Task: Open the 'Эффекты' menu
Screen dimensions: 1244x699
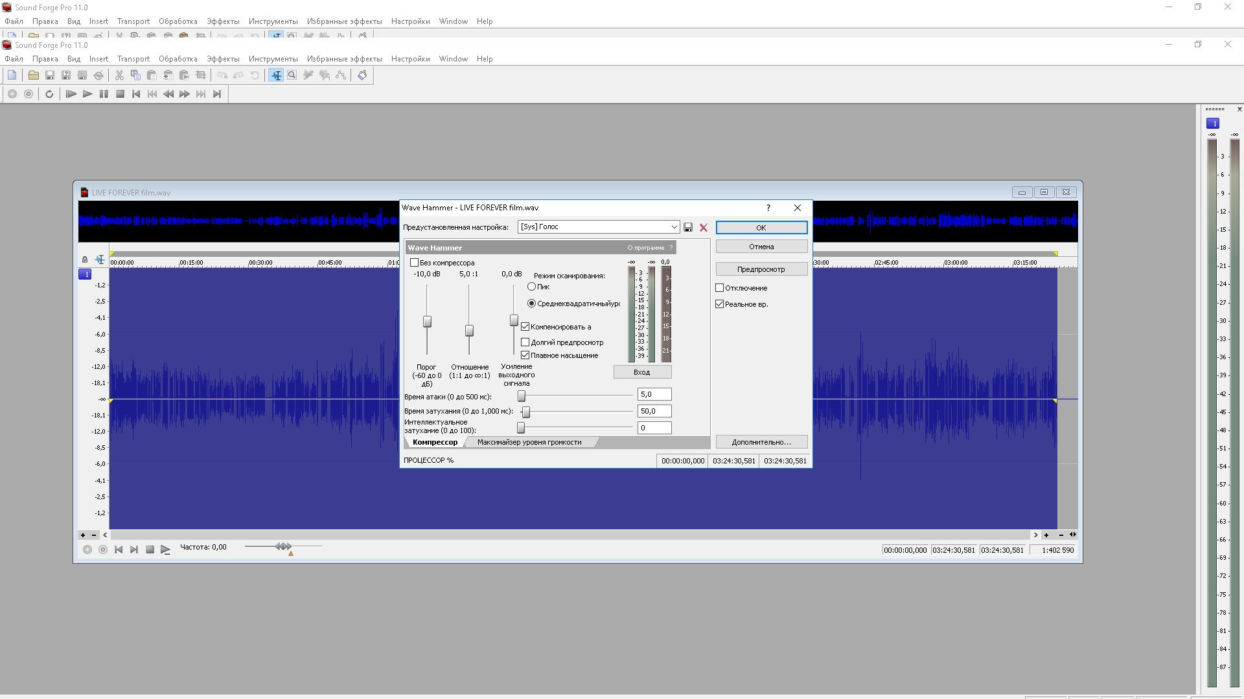Action: click(223, 59)
